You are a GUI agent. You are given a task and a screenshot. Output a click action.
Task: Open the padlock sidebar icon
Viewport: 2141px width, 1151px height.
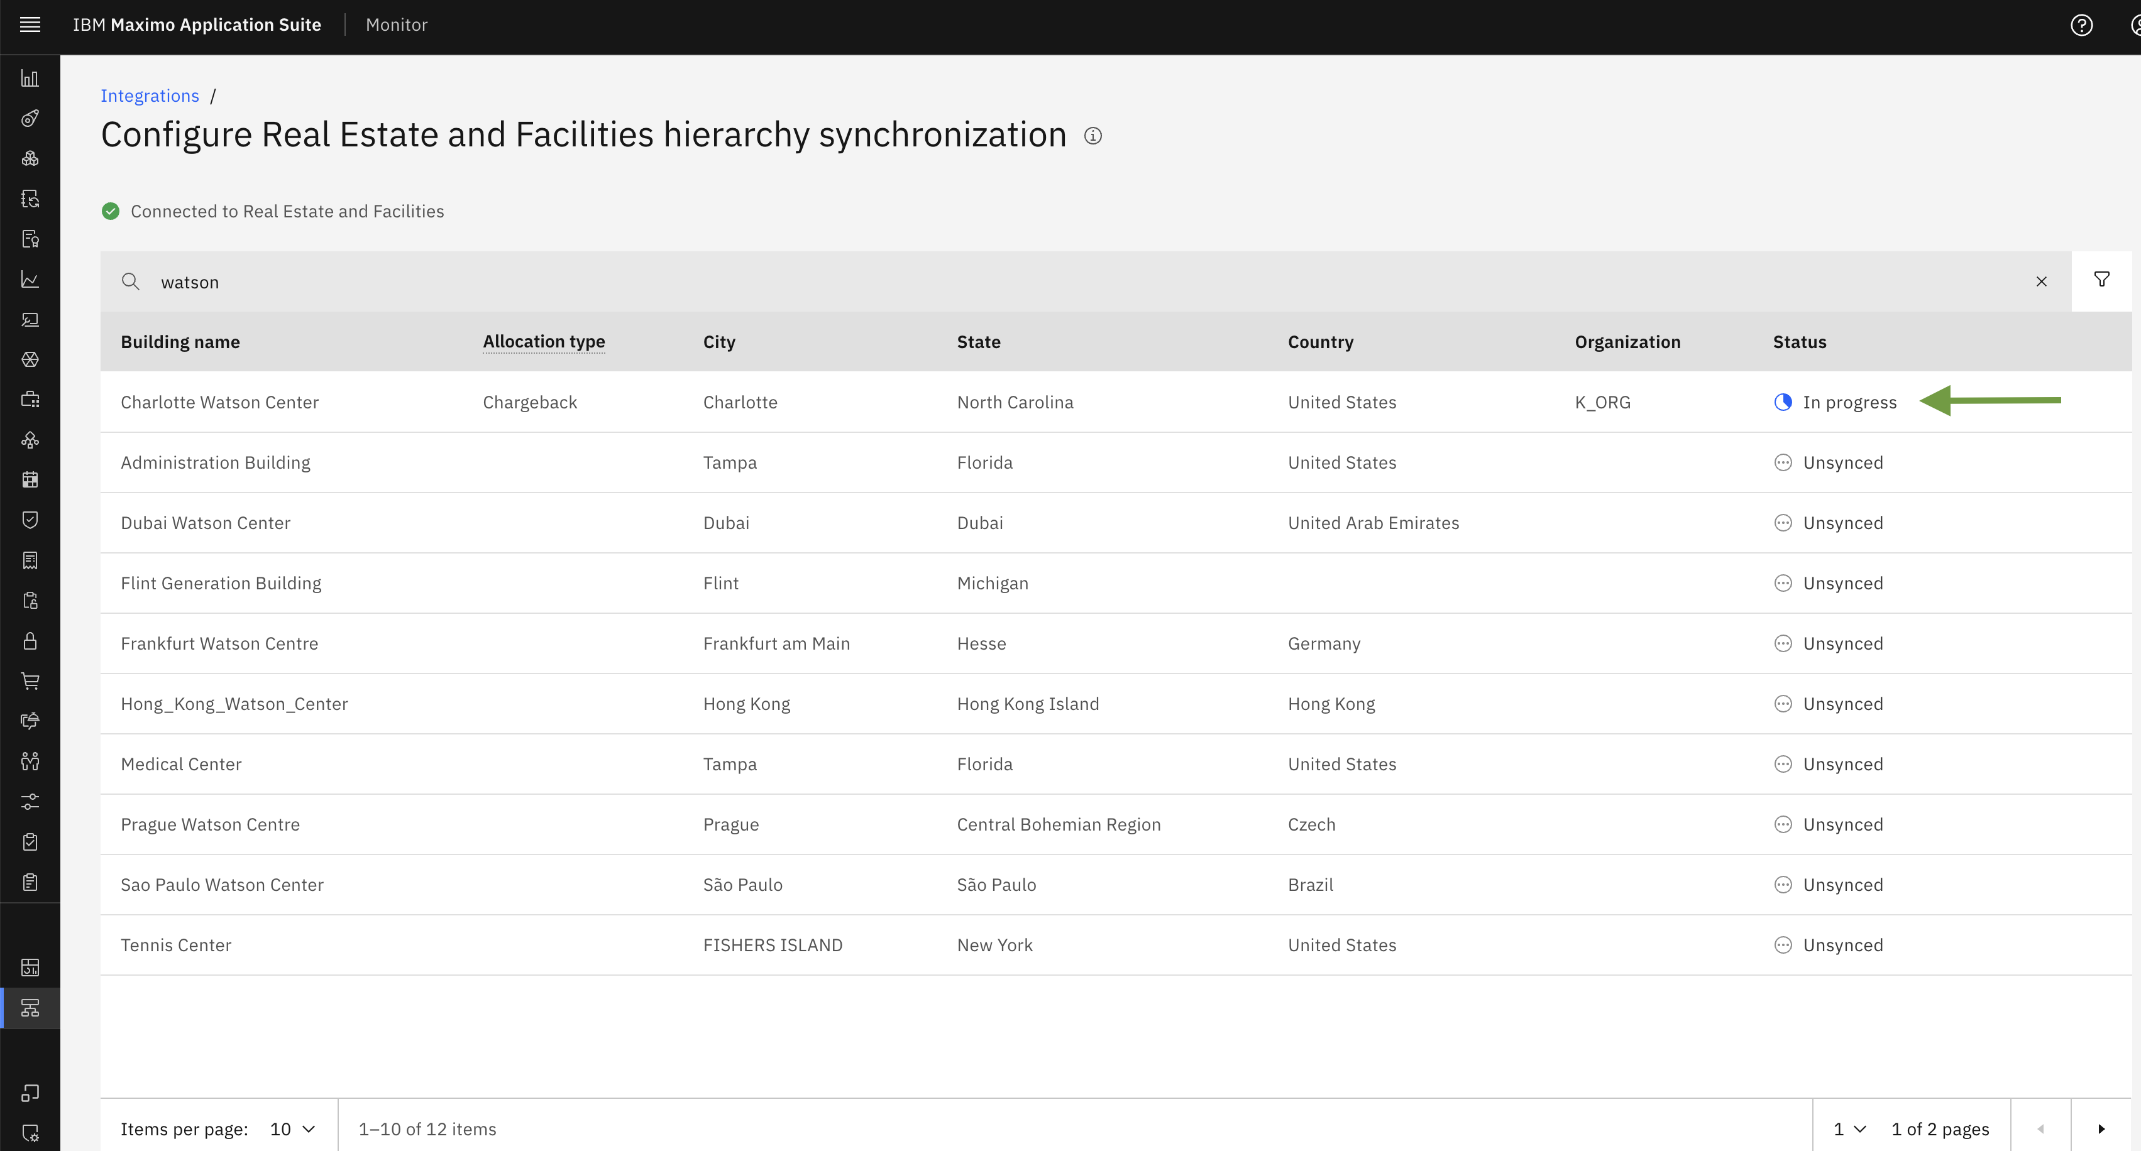(30, 640)
